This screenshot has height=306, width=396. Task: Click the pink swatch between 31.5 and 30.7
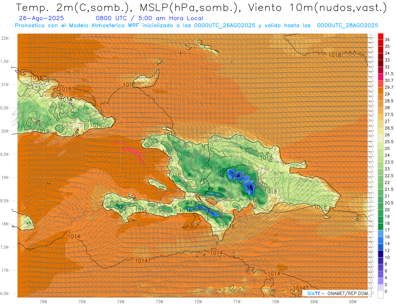(380, 77)
